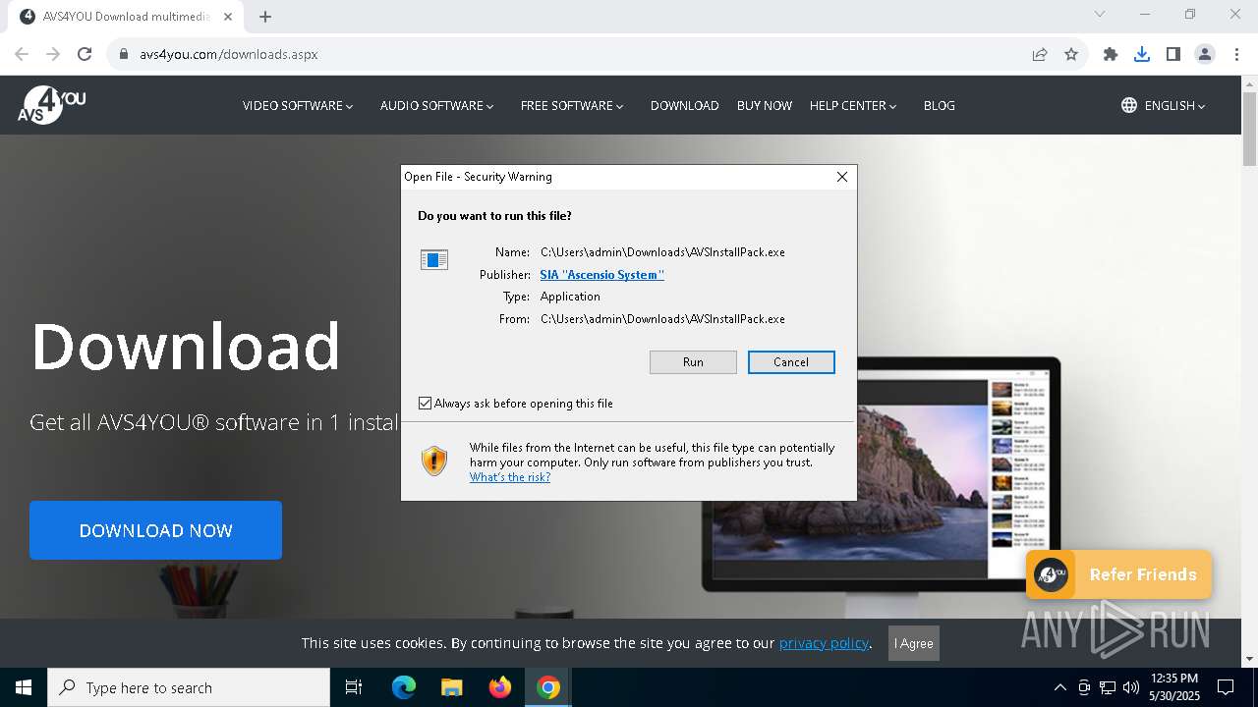The height and width of the screenshot is (707, 1258).
Task: Open Task View on taskbar
Action: [x=354, y=687]
